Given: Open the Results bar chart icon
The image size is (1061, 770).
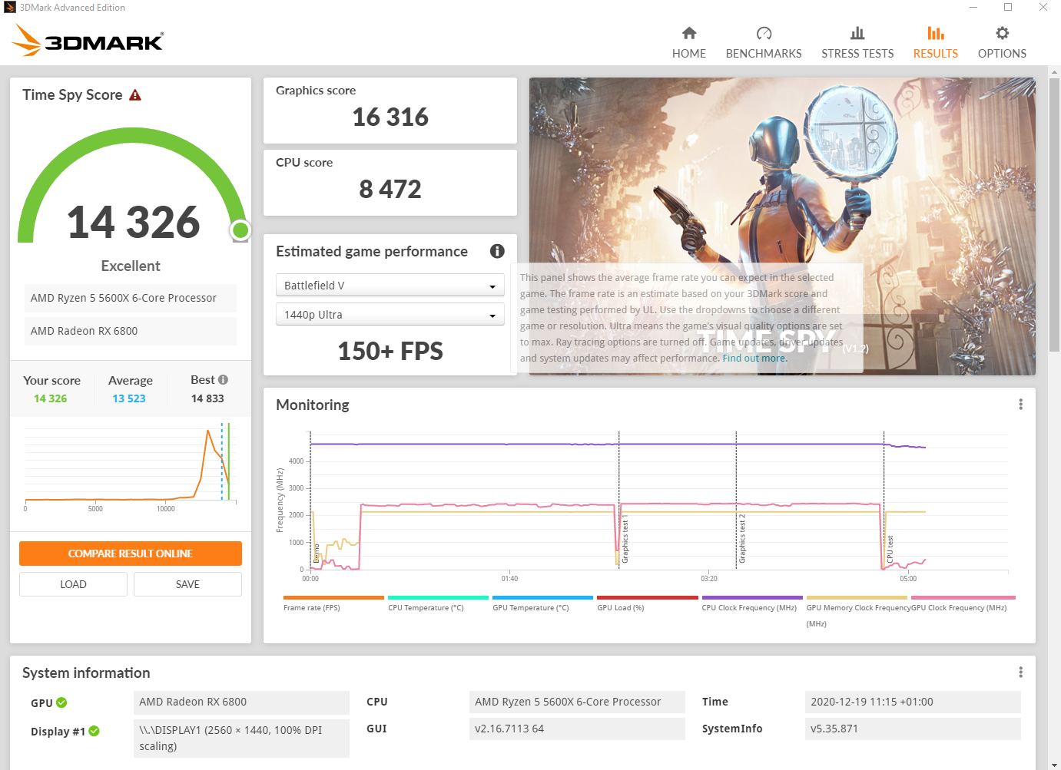Looking at the screenshot, I should (936, 33).
